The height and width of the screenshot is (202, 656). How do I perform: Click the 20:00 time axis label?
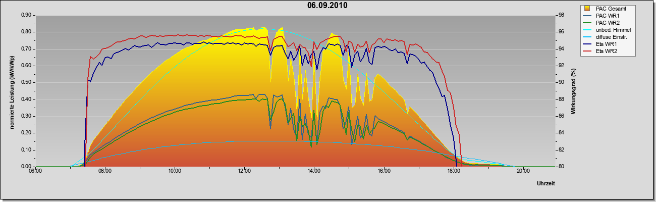pyautogui.click(x=523, y=171)
